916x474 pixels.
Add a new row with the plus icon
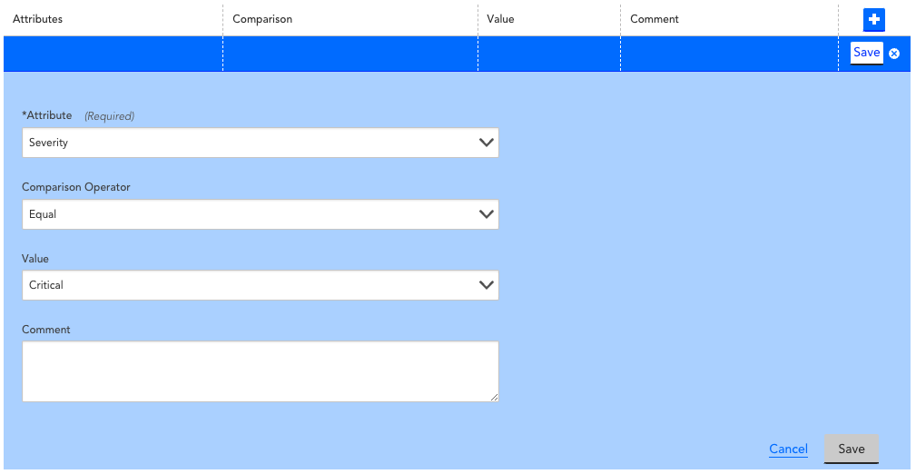point(874,20)
